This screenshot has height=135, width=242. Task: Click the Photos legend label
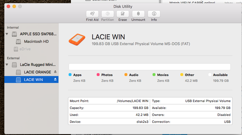(107, 75)
